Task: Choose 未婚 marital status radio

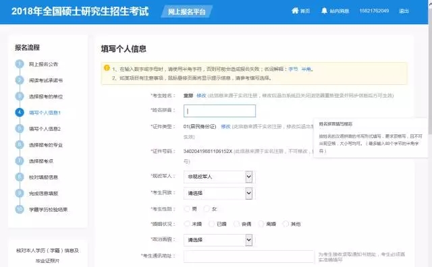Action: [x=187, y=224]
